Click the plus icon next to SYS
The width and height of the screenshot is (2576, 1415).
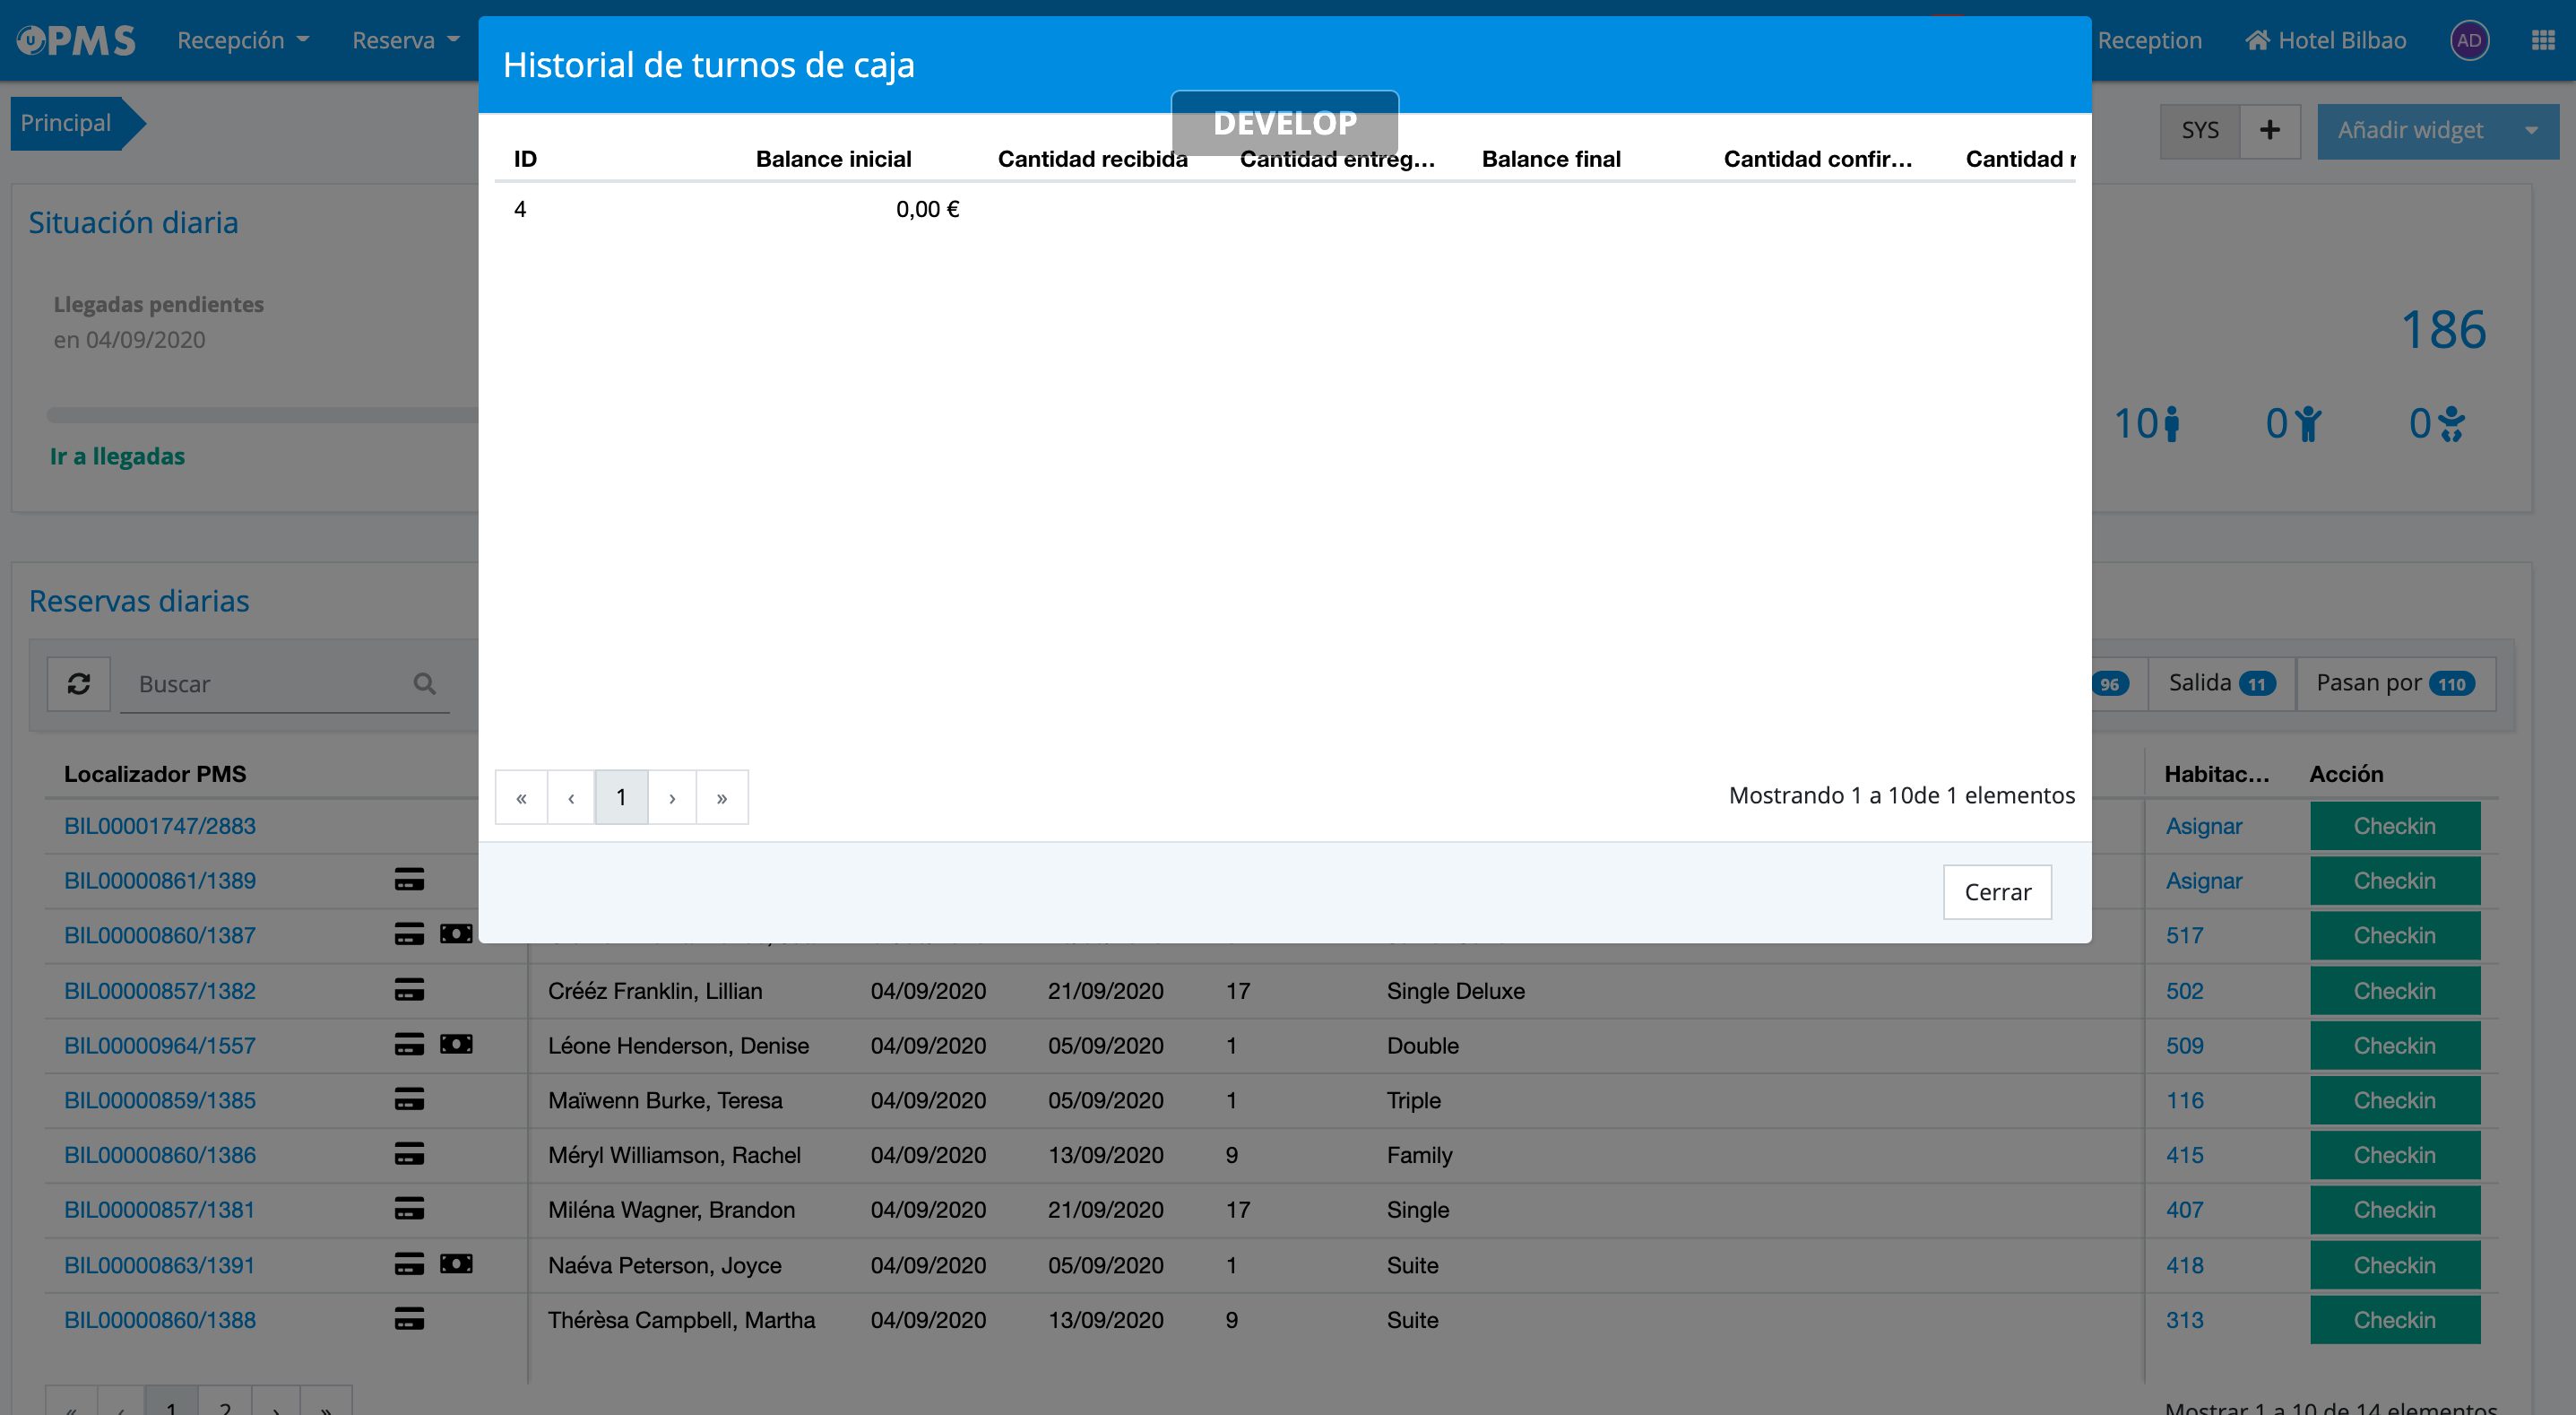[2270, 130]
